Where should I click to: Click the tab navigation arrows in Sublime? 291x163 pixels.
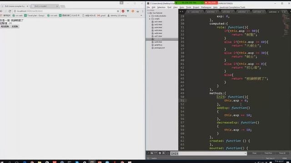tap(181, 12)
